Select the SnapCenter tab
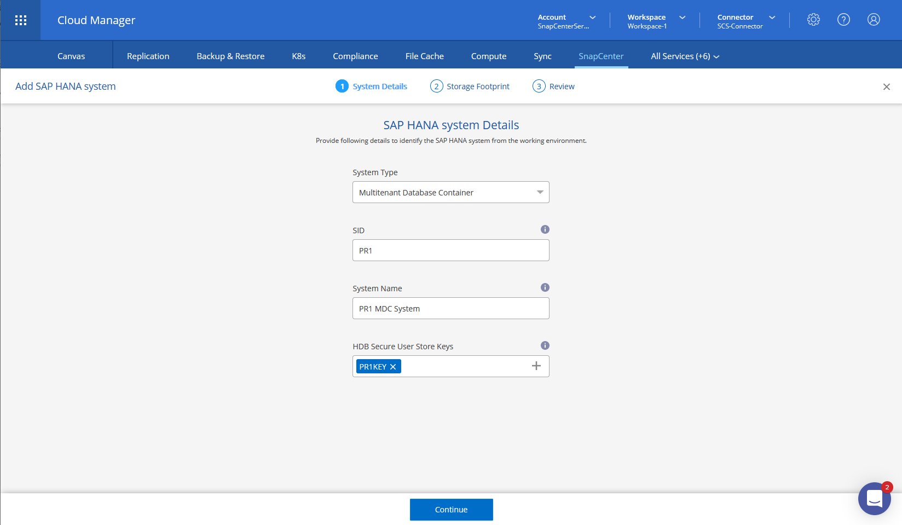The image size is (902, 525). 601,56
